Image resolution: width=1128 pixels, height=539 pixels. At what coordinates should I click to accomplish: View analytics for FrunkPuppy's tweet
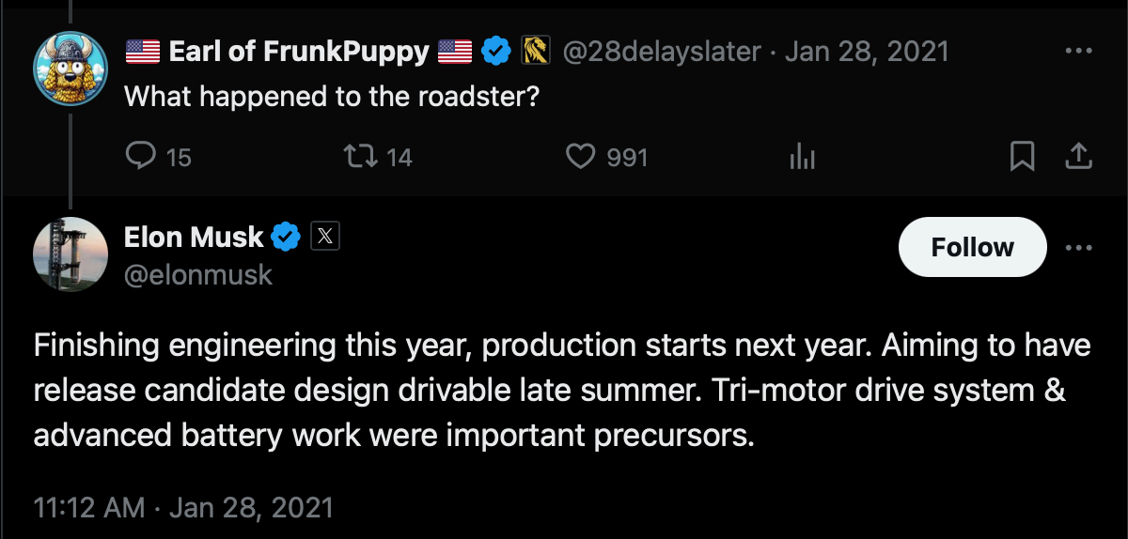pos(801,157)
